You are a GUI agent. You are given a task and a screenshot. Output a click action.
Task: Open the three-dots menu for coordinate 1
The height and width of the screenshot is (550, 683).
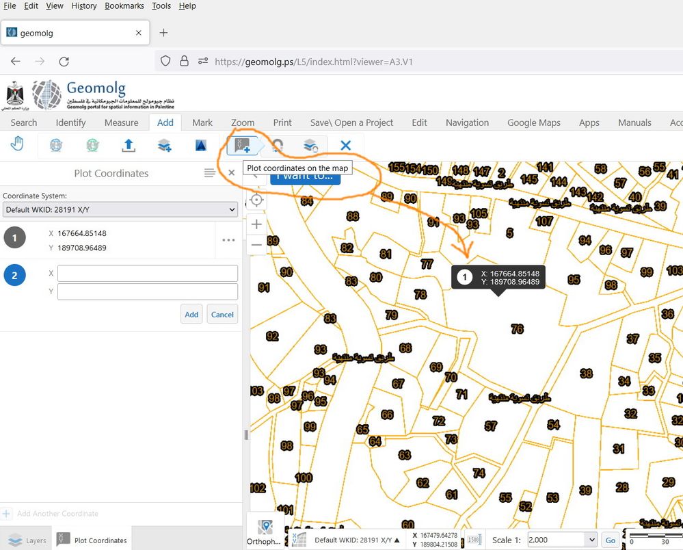228,240
